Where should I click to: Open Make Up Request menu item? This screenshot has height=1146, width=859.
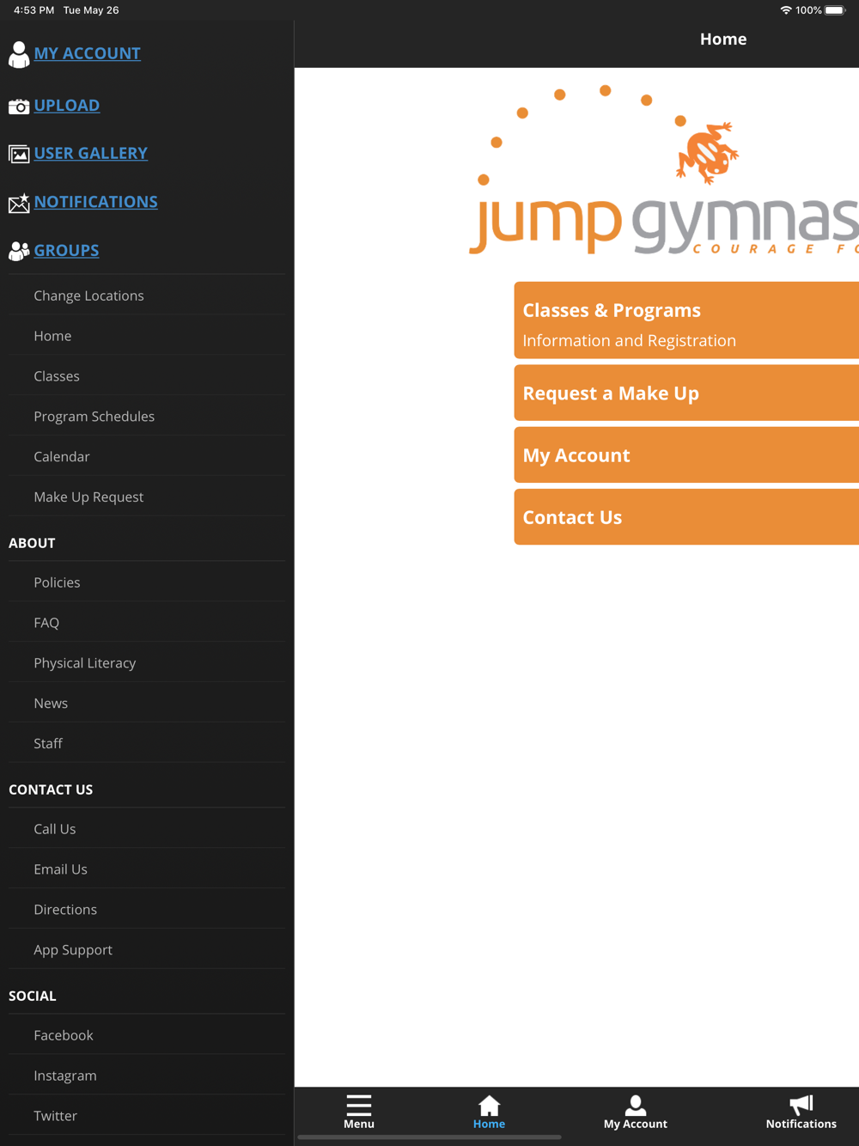tap(147, 497)
